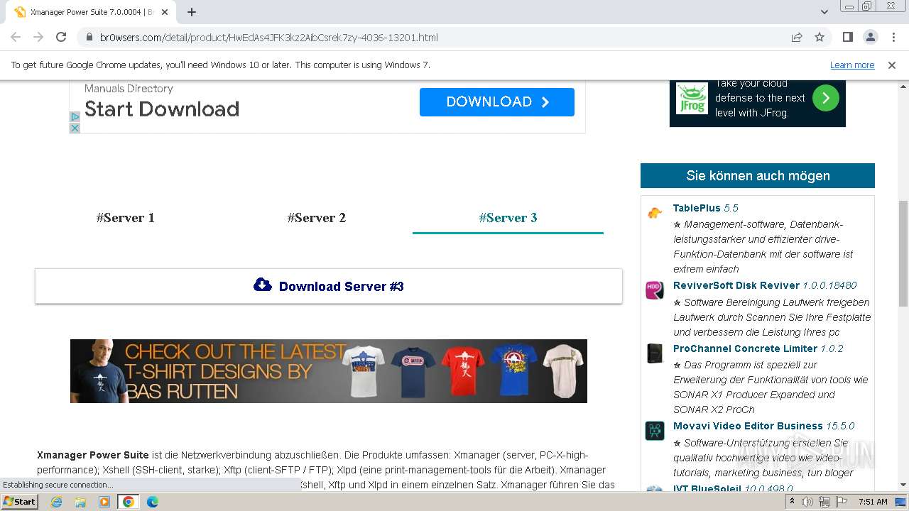The width and height of the screenshot is (909, 511).
Task: Open the Movavi Video Editor Business link
Action: point(763,426)
